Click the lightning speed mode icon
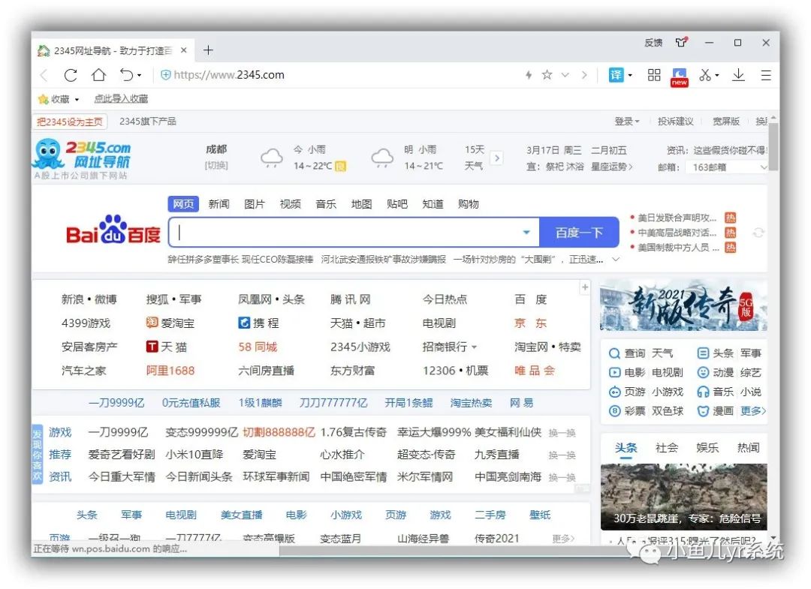The height and width of the screenshot is (589, 811). pos(529,75)
